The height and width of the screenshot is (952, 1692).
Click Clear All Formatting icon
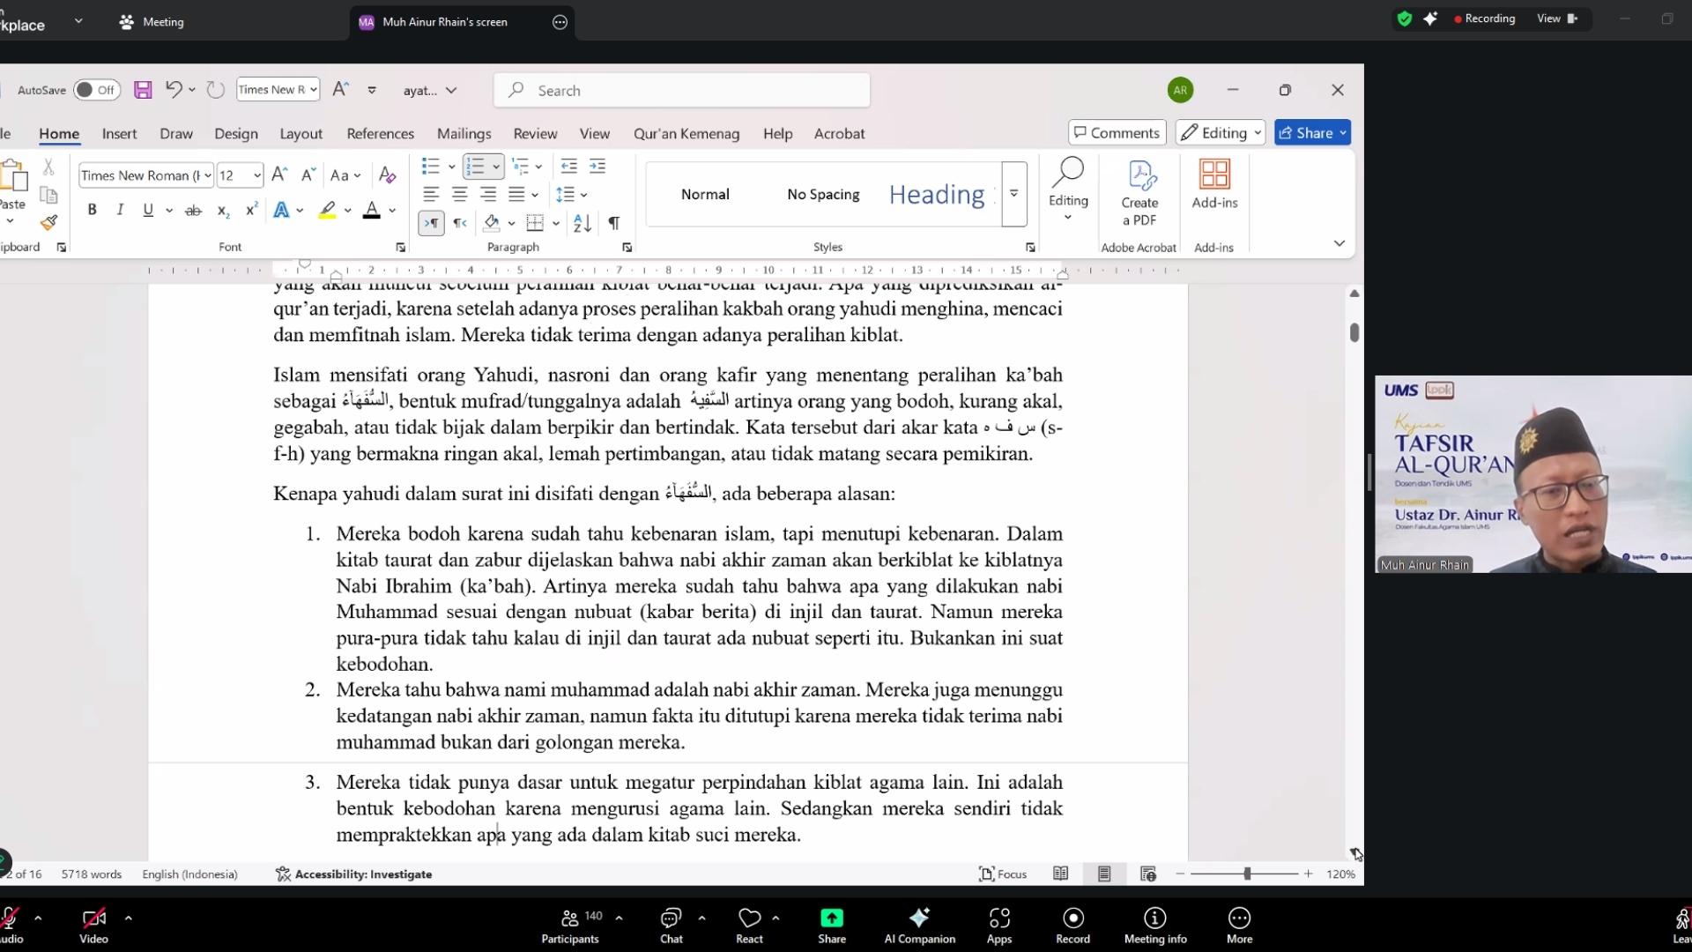[x=387, y=175]
